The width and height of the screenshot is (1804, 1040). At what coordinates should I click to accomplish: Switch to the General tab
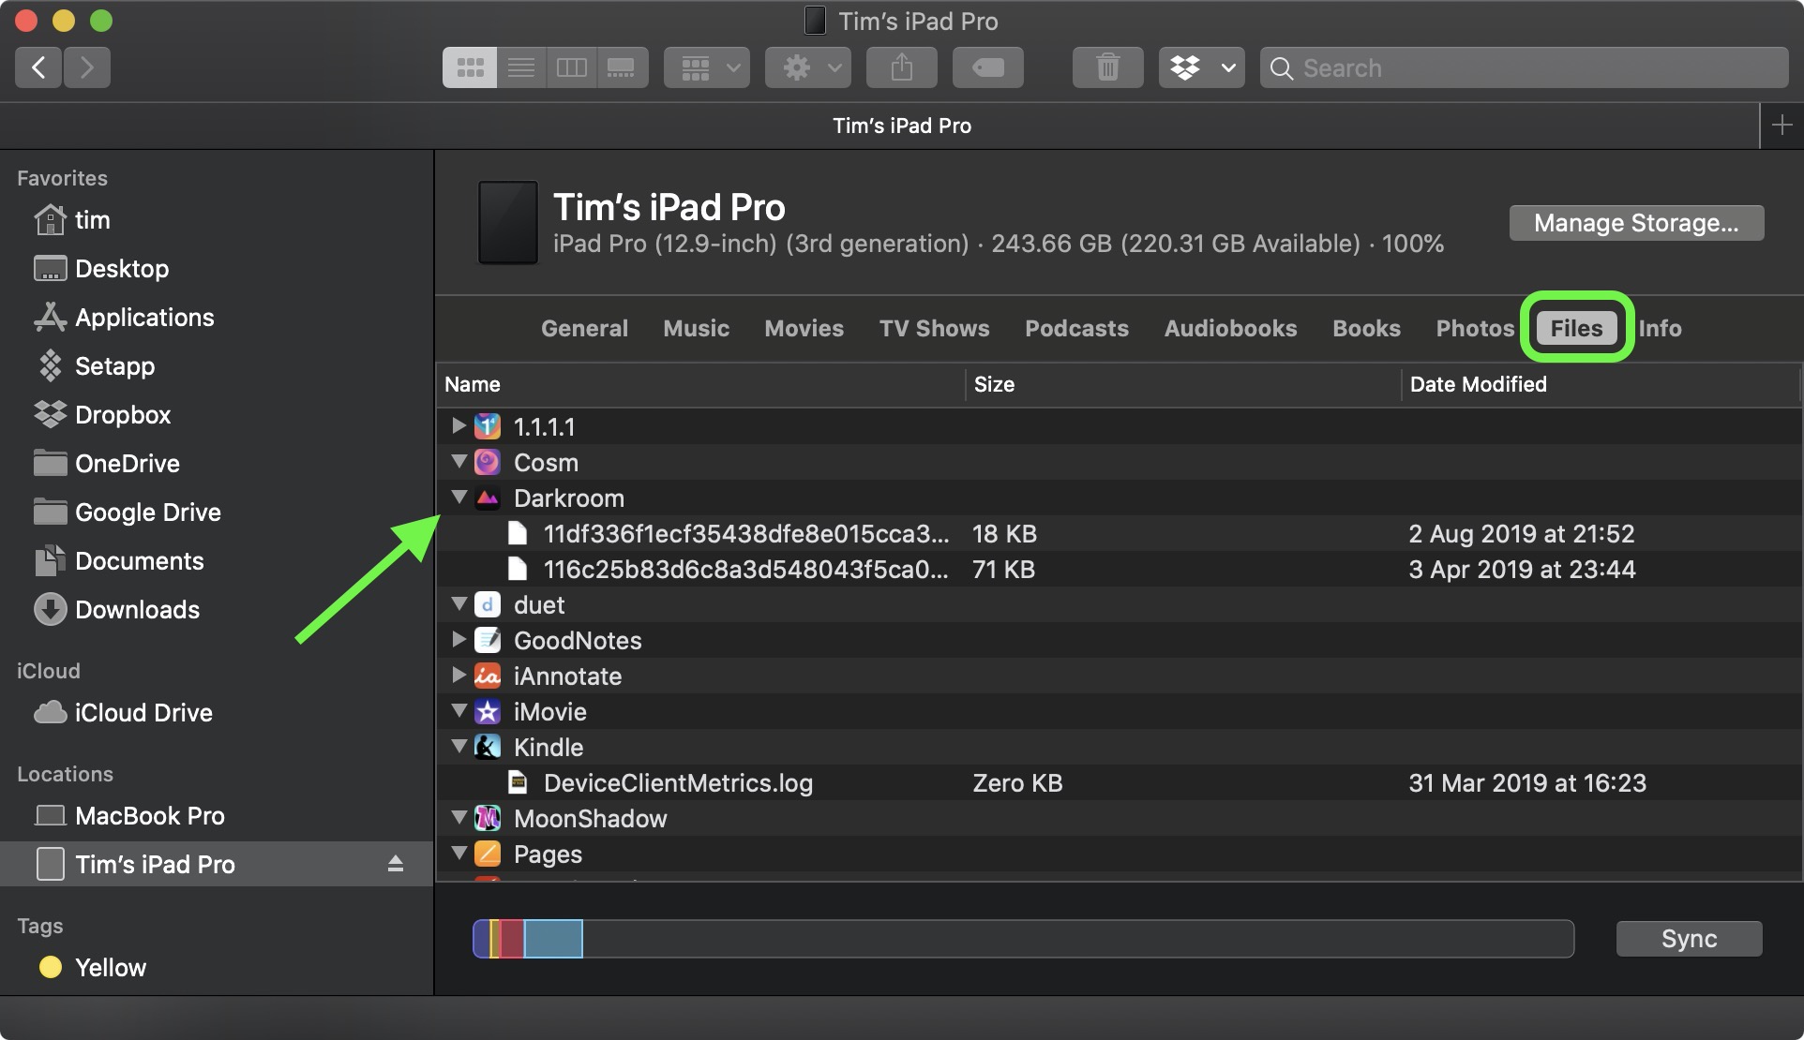point(583,327)
